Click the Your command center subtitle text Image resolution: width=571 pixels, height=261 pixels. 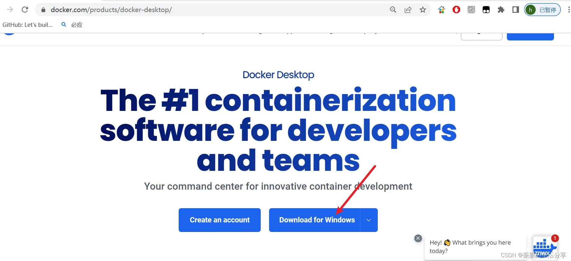click(x=278, y=186)
